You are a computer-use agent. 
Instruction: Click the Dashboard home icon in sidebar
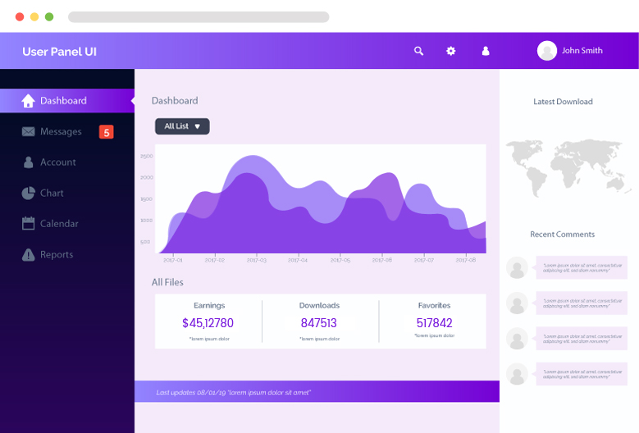(29, 101)
